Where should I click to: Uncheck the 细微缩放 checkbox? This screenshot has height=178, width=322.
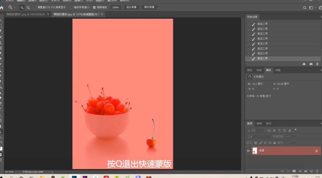pyautogui.click(x=94, y=7)
